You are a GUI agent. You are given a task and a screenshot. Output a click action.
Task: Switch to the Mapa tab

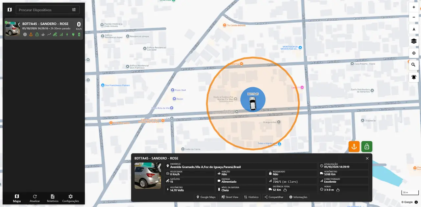click(x=17, y=198)
